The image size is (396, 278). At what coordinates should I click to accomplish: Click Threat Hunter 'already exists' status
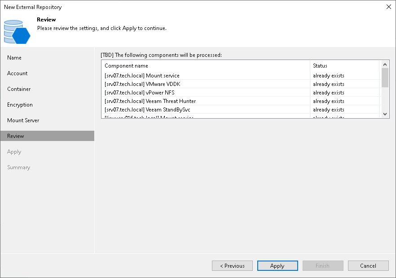click(x=329, y=101)
